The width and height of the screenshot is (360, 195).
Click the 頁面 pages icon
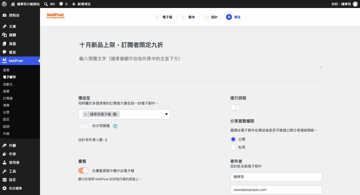(4, 44)
